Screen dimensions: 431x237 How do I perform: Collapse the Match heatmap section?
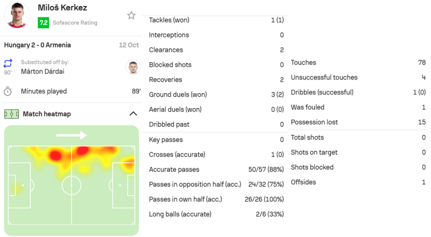[x=133, y=113]
